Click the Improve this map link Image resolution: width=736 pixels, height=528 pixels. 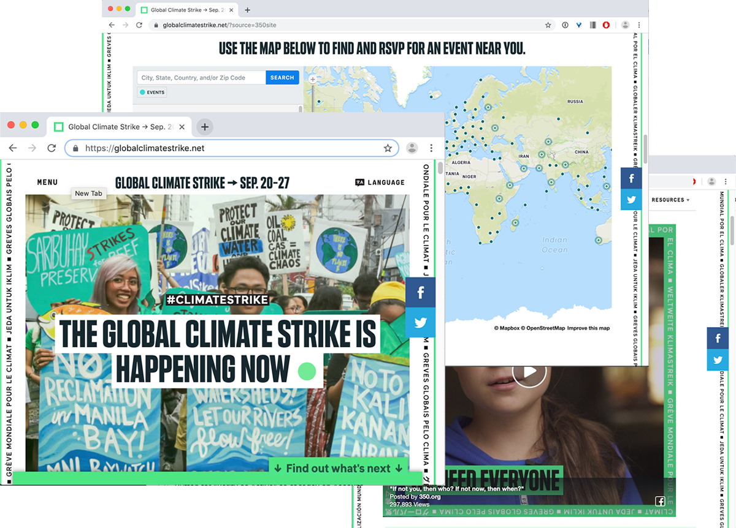(588, 328)
